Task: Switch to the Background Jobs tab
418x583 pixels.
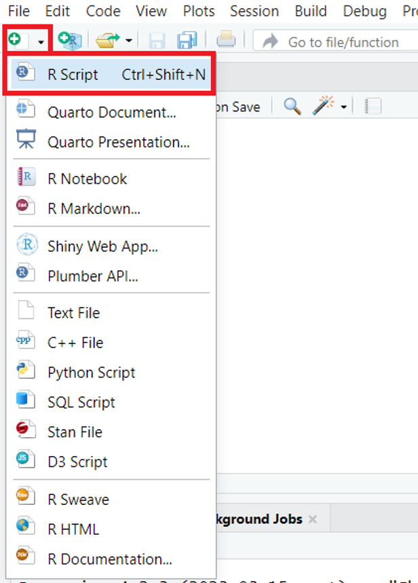Action: click(260, 519)
